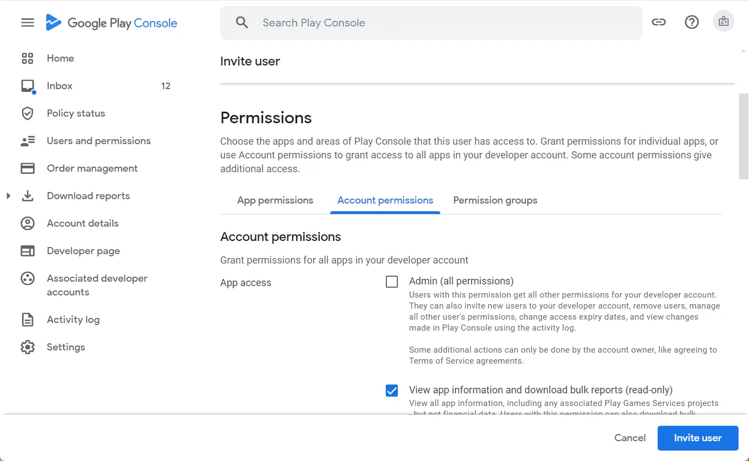Switch to the App permissions tab
The image size is (749, 461).
click(x=275, y=200)
